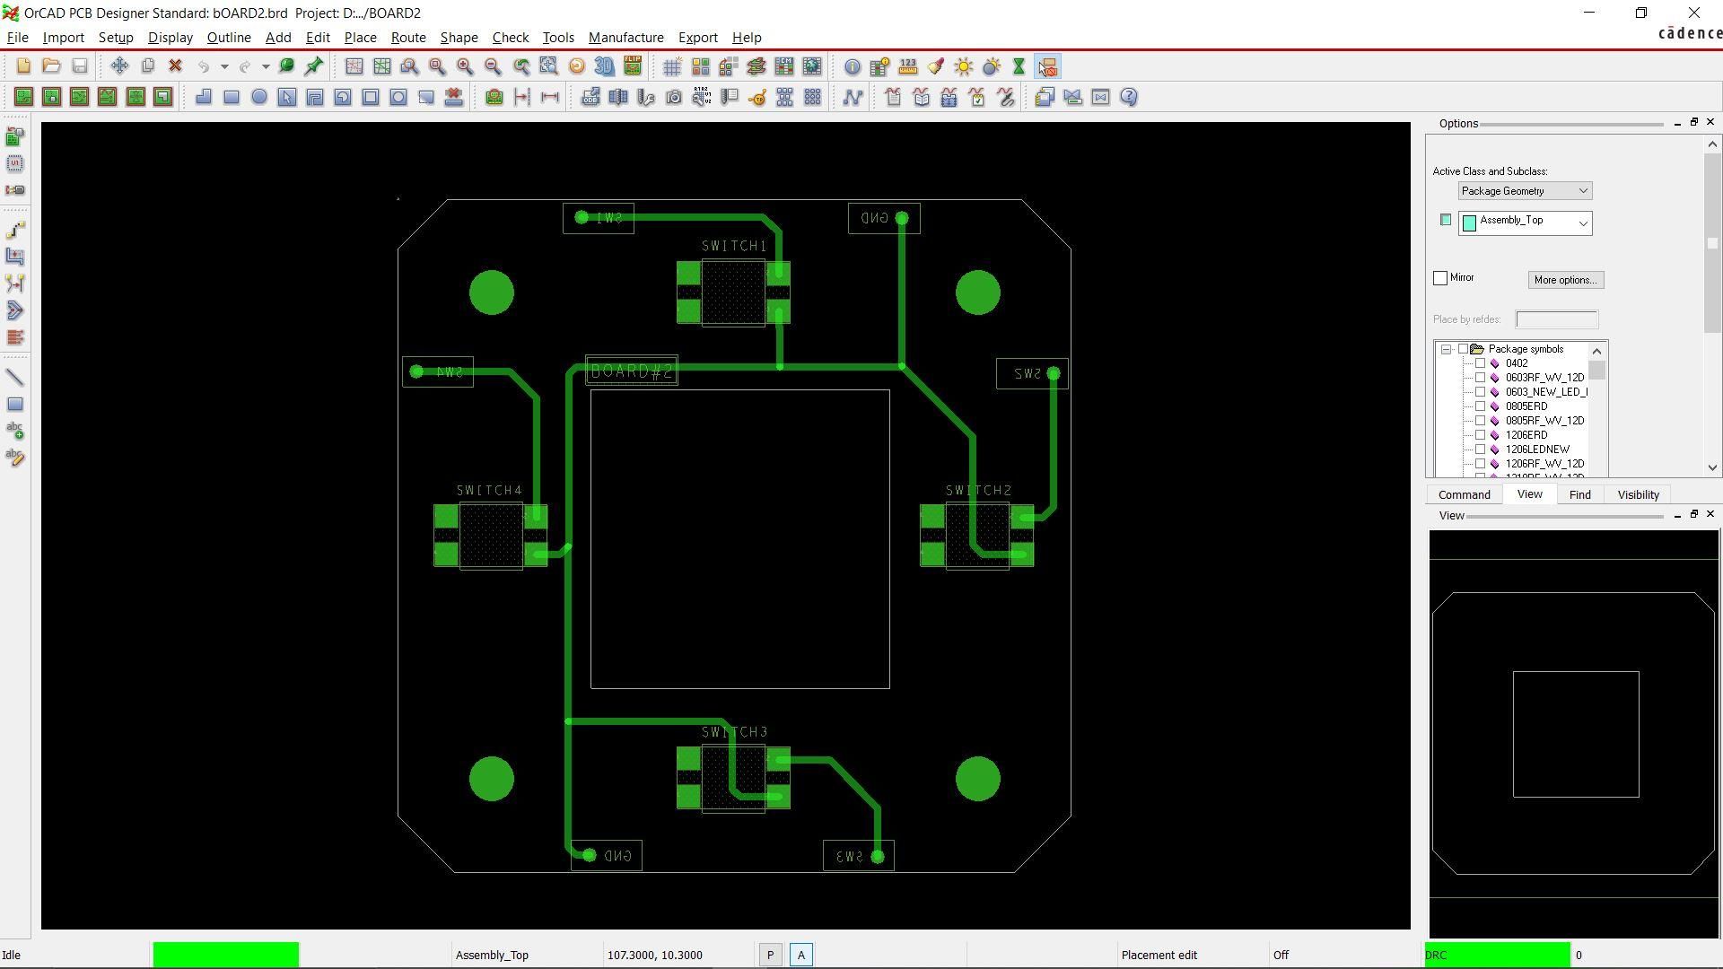Click the More options button
This screenshot has width=1723, height=969.
[x=1565, y=280]
